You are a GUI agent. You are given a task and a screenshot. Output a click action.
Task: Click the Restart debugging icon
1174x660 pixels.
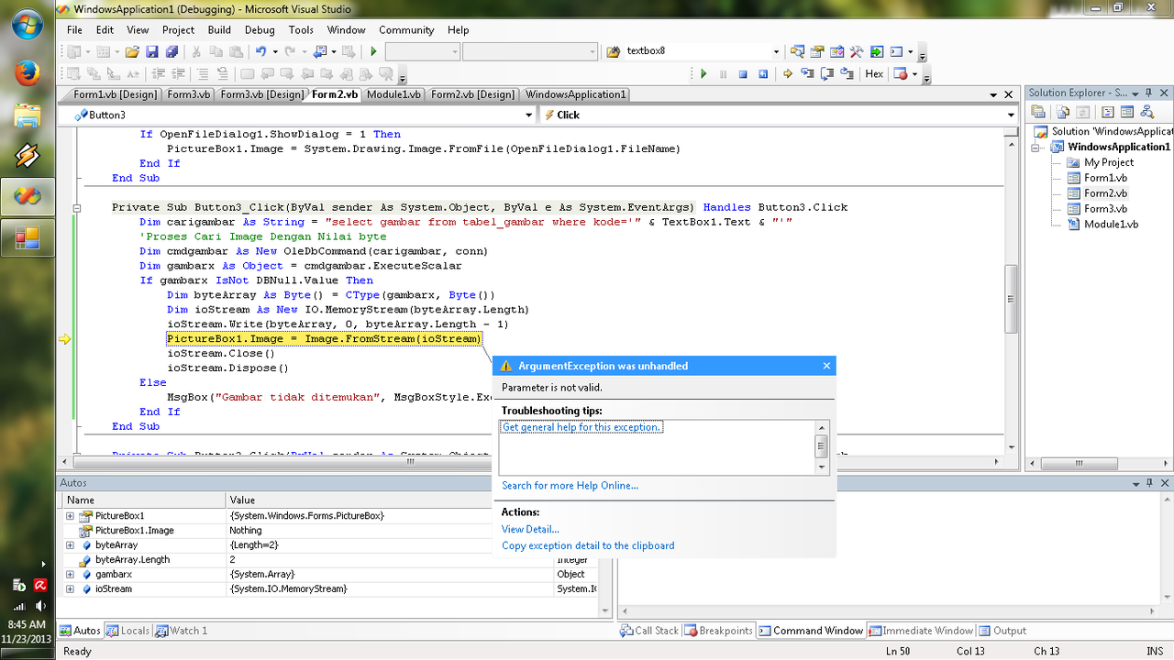coord(763,74)
